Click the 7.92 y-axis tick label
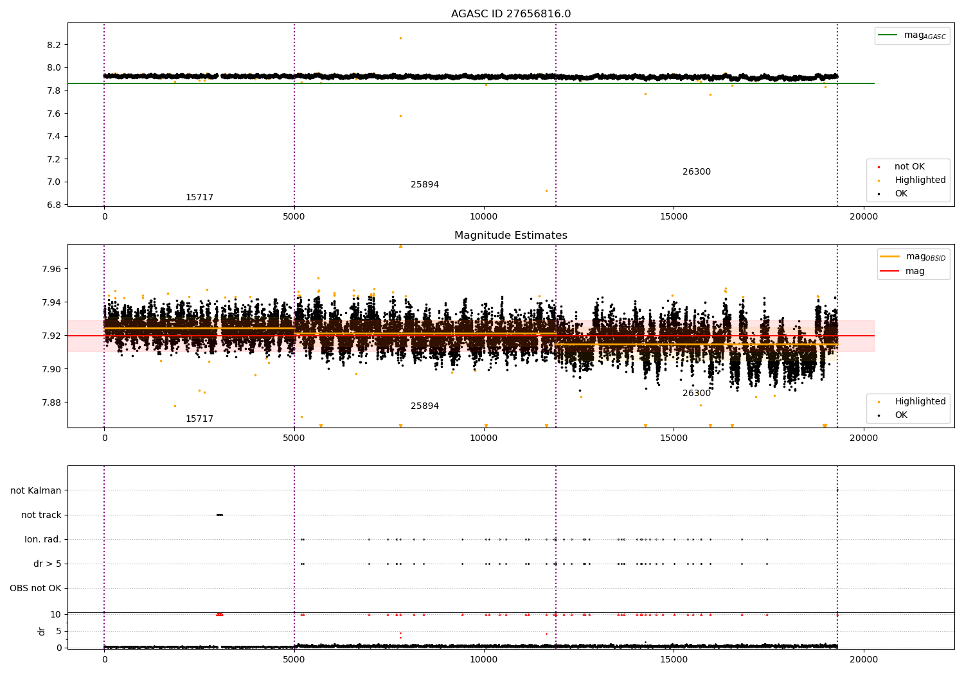964x674 pixels. pos(51,336)
